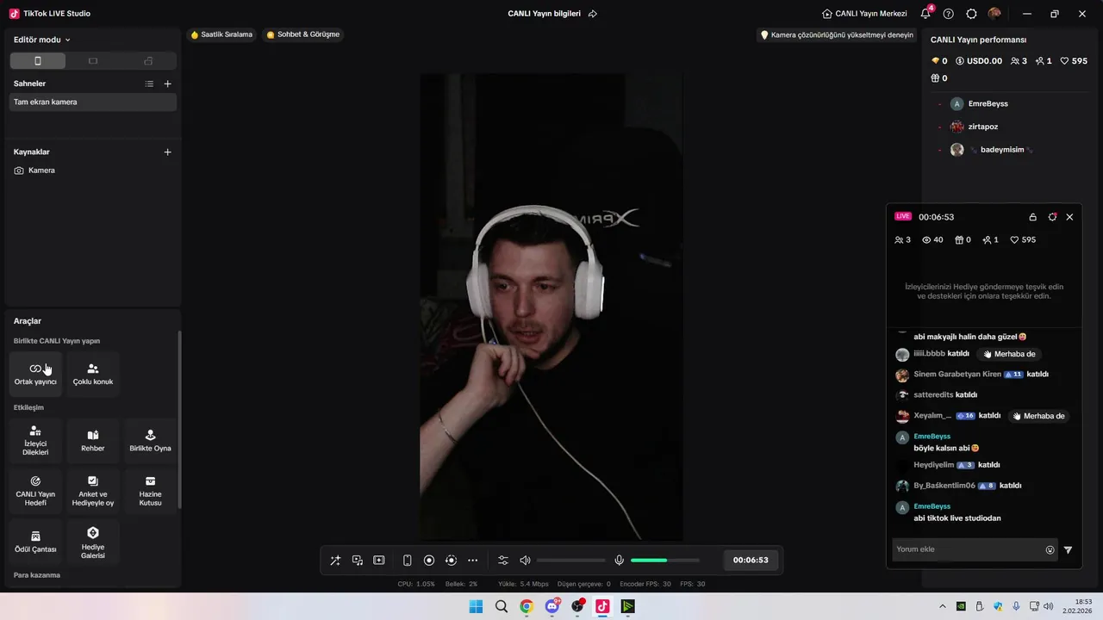Click the replay capture circle icon
The height and width of the screenshot is (620, 1103).
[451, 561]
